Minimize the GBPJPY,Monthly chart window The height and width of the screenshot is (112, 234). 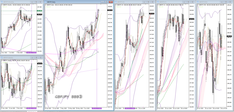pyautogui.click(x=32, y=2)
